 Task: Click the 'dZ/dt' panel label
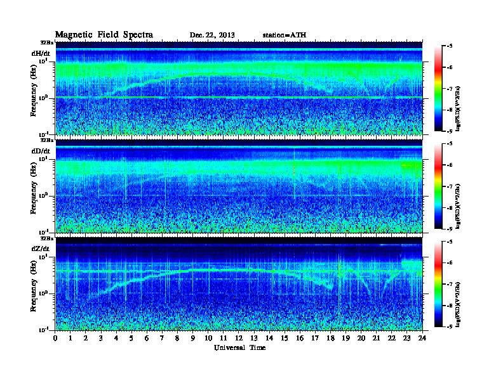click(41, 249)
